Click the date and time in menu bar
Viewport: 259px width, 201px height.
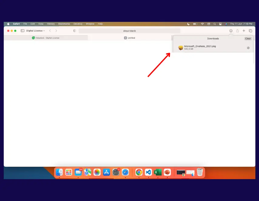click(241, 24)
